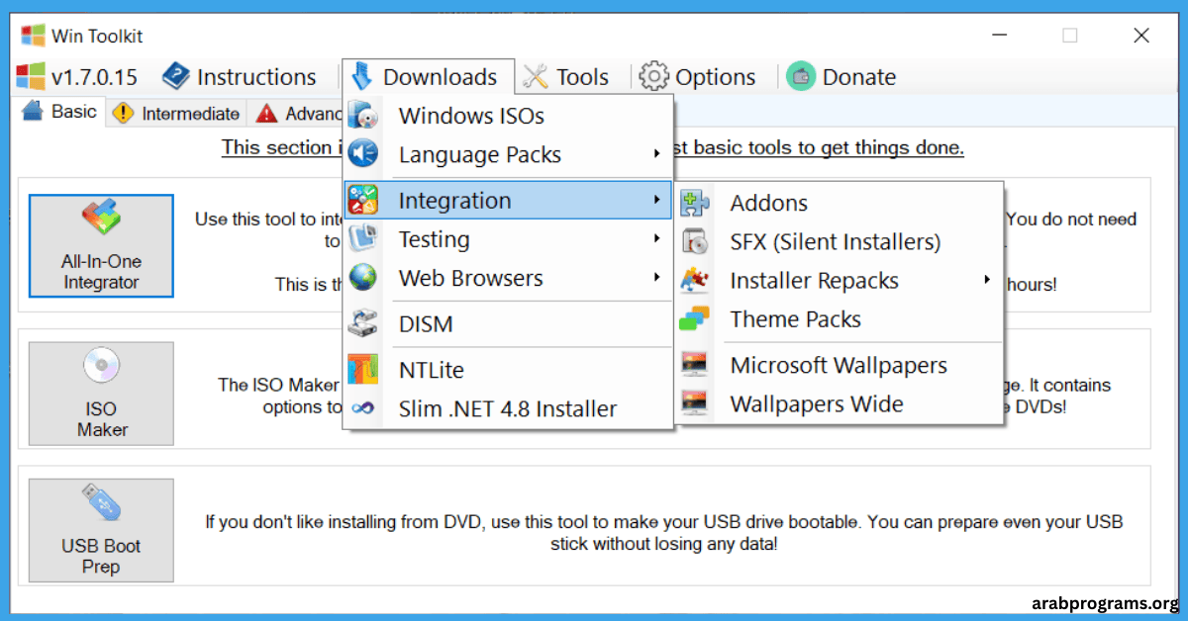1188x621 pixels.
Task: Click the NTLite icon
Action: 363,370
